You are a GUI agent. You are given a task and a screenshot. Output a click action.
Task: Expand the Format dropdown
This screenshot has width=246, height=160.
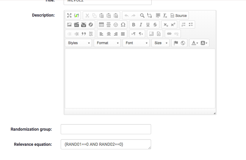107,43
